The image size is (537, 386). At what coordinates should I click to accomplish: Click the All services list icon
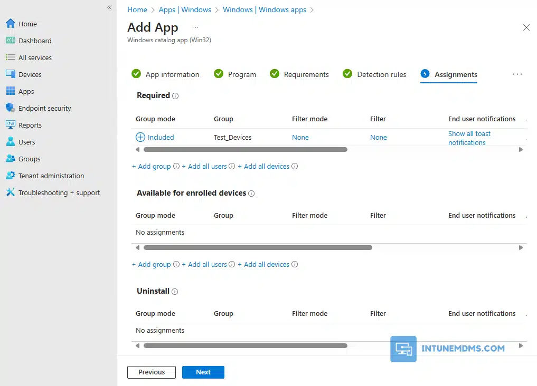(x=11, y=57)
